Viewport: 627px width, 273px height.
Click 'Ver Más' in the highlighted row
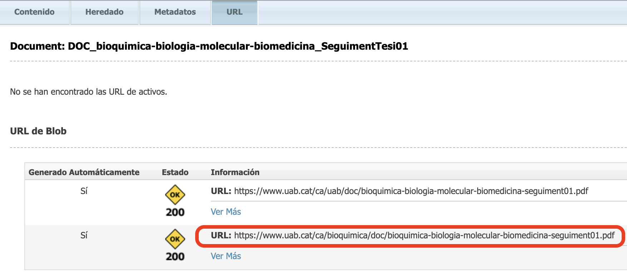coord(226,256)
